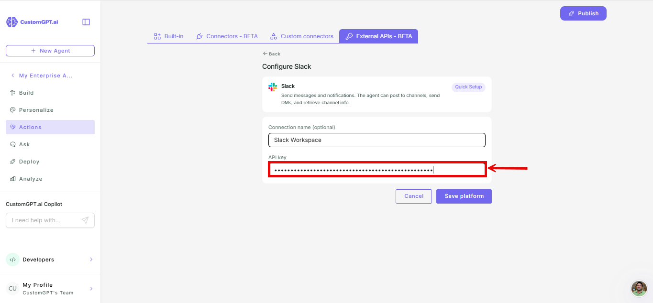Screen dimensions: 653x303
Task: Click the Build icon in sidebar
Action: click(13, 93)
